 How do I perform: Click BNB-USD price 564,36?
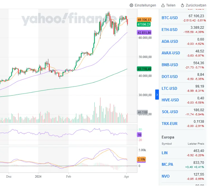[199, 63]
